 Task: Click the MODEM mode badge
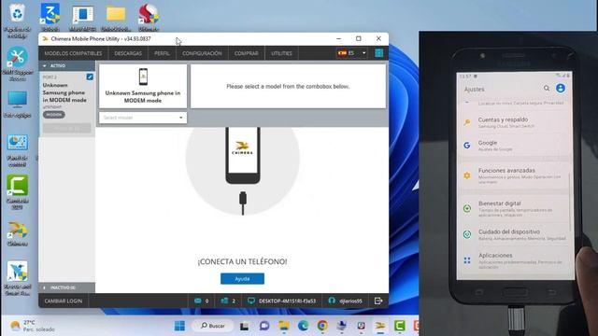pyautogui.click(x=54, y=115)
